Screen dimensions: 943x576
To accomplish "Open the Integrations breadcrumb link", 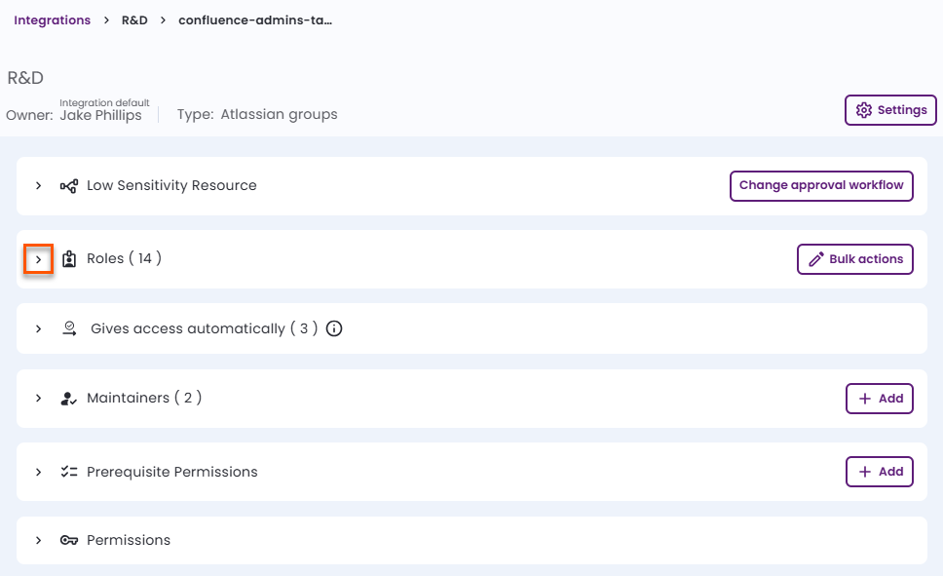I will click(52, 19).
